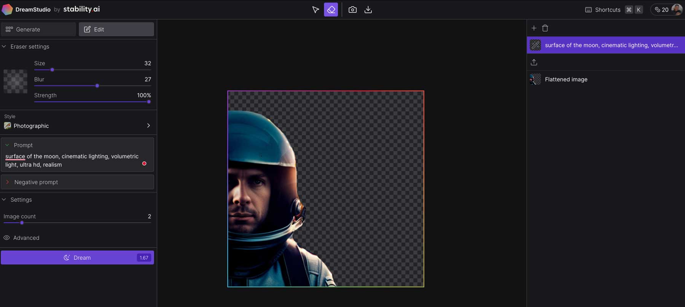Click the Dream button
The height and width of the screenshot is (307, 685).
click(77, 258)
